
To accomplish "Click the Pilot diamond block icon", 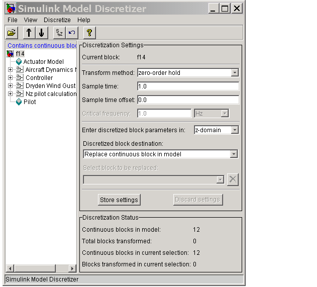I will click(19, 102).
